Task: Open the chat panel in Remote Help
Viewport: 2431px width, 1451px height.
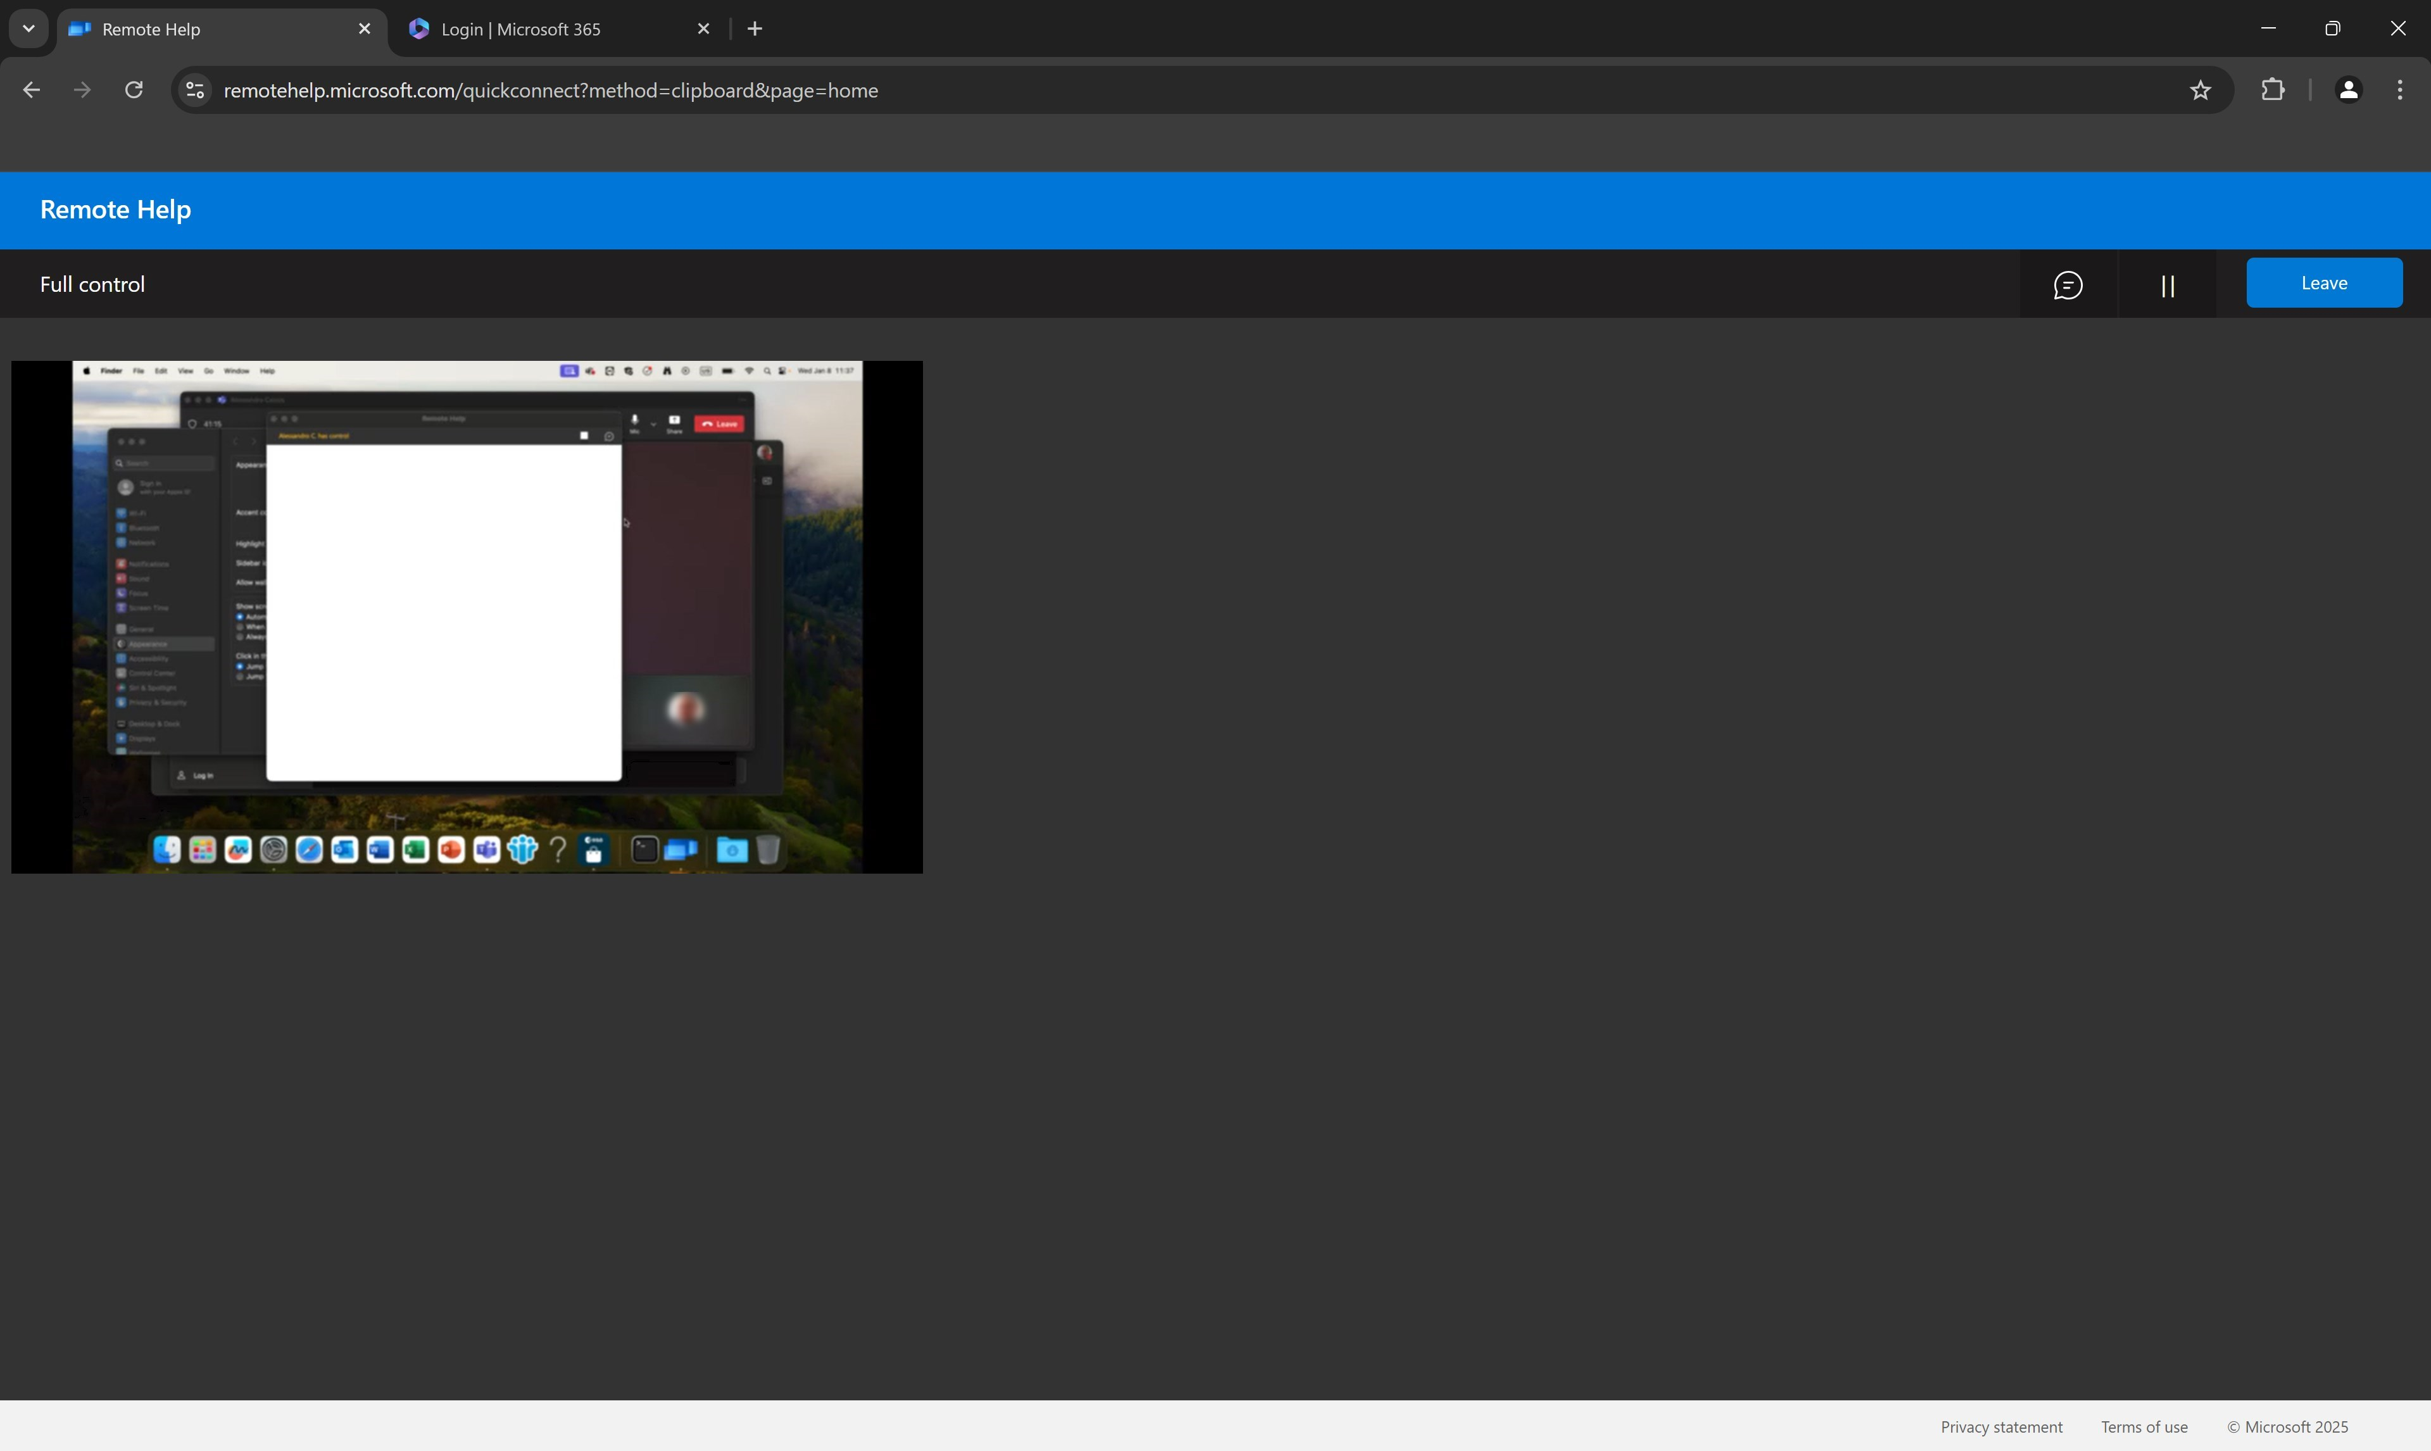Action: pos(2070,286)
